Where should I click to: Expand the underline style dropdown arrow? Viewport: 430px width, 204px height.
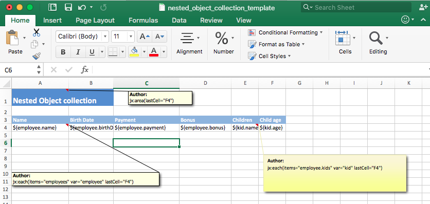click(102, 52)
